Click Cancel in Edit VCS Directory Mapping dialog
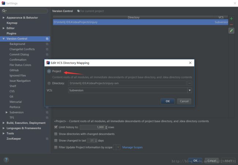Screen dimensions: 238x165 184,101
